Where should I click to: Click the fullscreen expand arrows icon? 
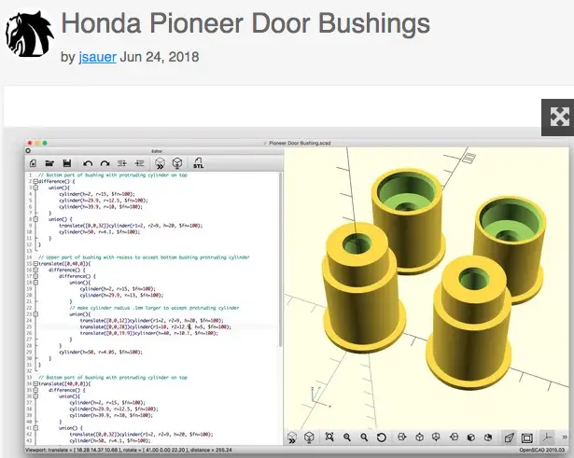pos(560,117)
